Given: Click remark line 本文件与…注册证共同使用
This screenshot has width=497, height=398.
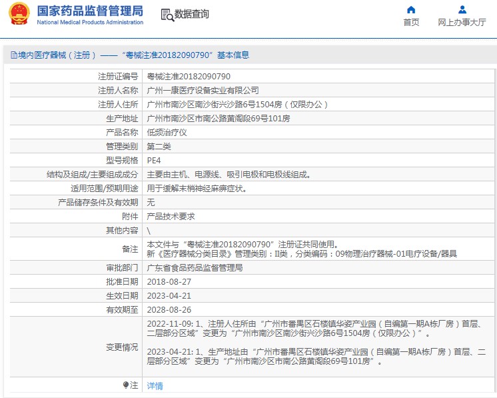Looking at the screenshot, I should point(243,244).
